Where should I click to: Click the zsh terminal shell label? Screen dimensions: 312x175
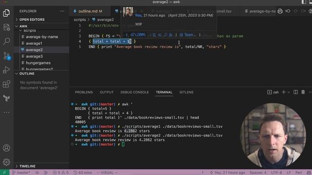coord(275,92)
